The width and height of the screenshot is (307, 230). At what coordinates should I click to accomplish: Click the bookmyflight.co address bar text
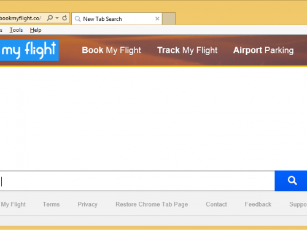point(20,18)
